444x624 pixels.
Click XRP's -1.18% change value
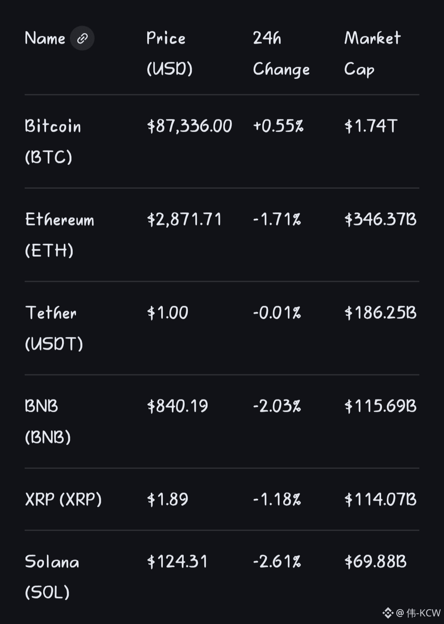(x=277, y=499)
